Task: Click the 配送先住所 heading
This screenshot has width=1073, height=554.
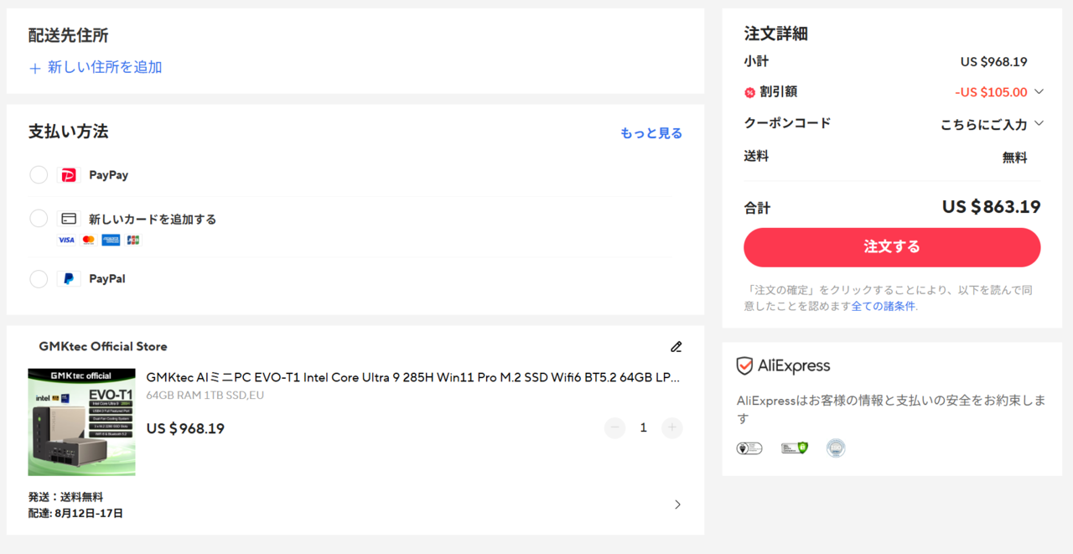Action: point(68,35)
